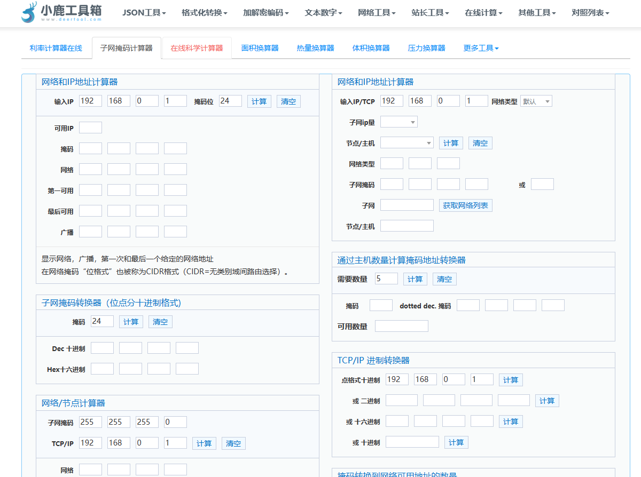Click the first 输入IP octet field 192
Viewport: 641px width, 477px height.
pos(90,101)
